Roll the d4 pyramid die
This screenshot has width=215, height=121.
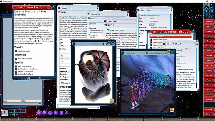(x=67, y=112)
